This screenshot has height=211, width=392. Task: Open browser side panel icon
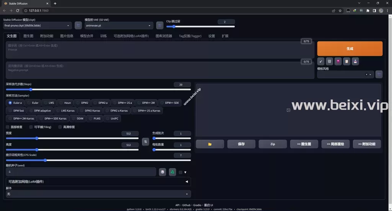point(374,10)
